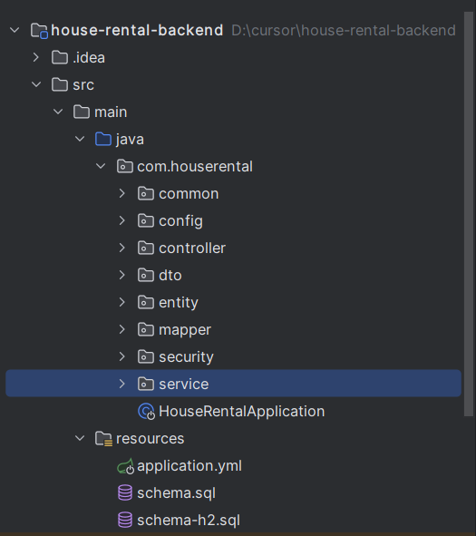This screenshot has height=536, width=476.
Task: Click the resources folder icon
Action: [103, 439]
